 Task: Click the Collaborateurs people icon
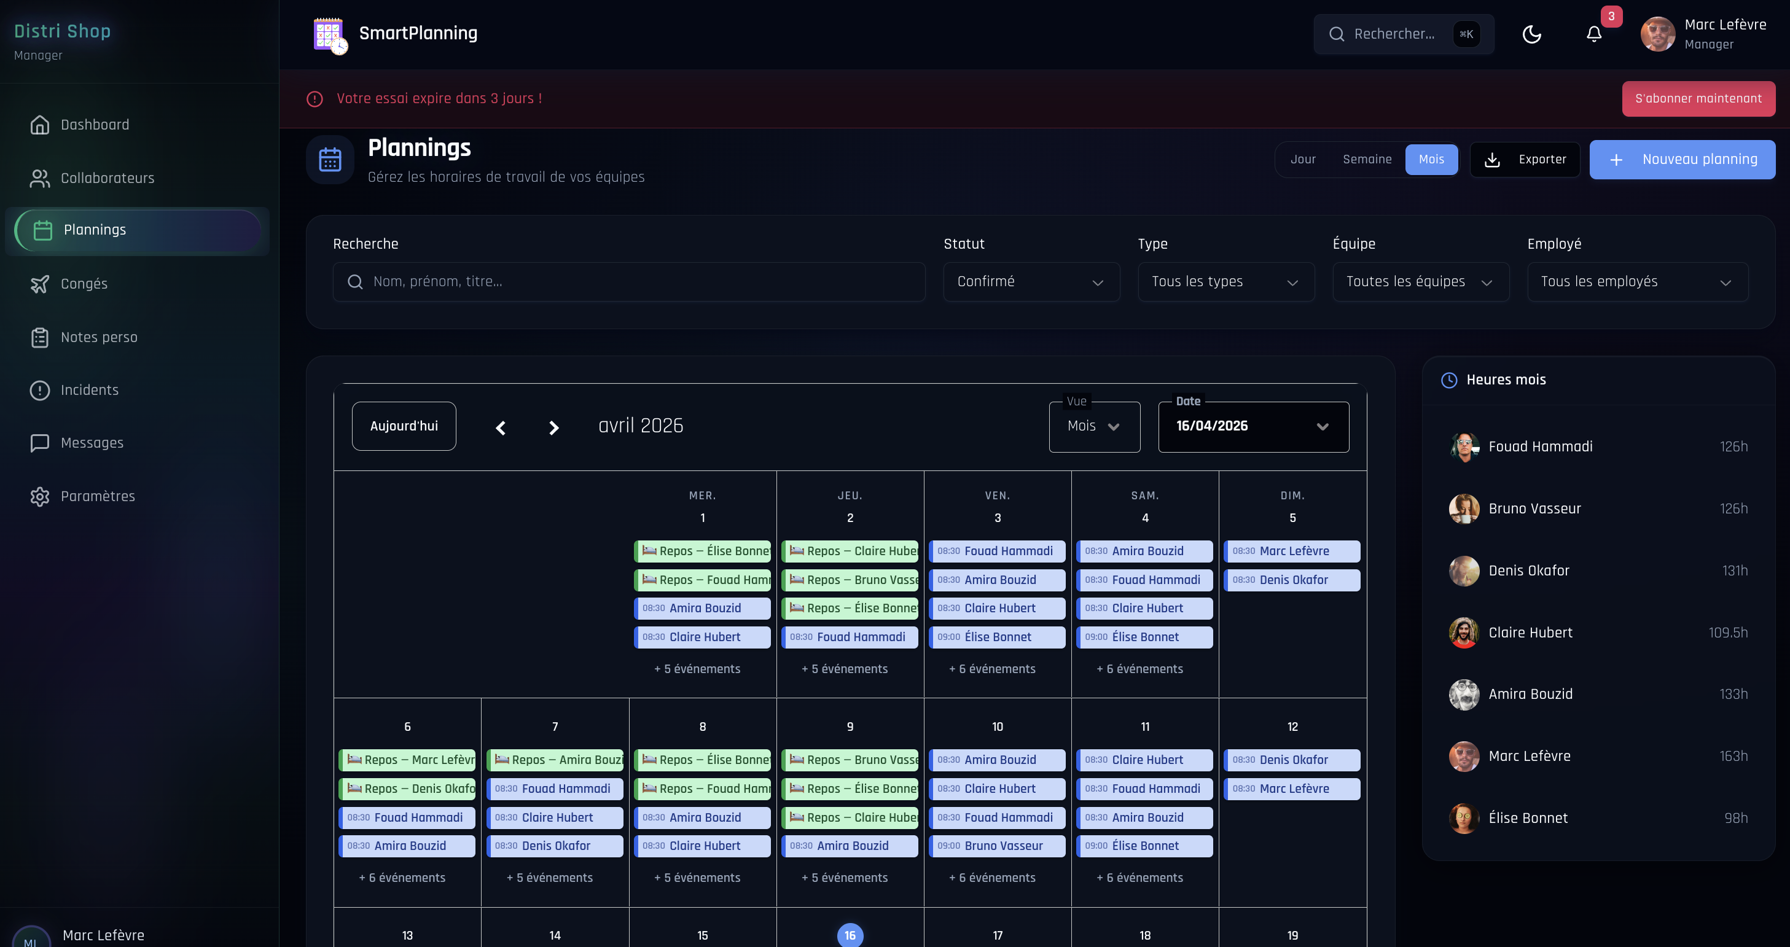point(39,179)
